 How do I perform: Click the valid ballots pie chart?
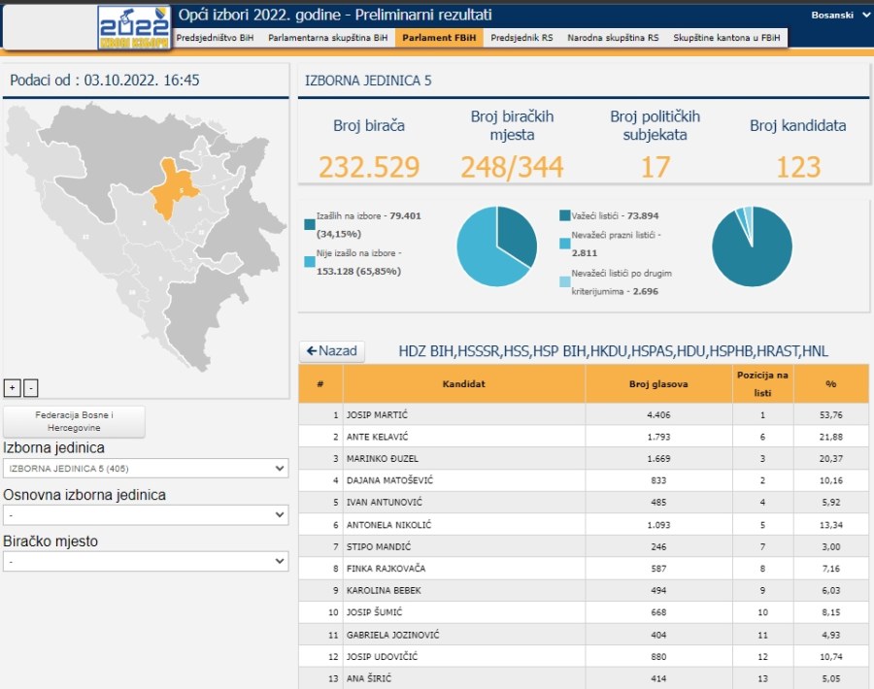[752, 246]
